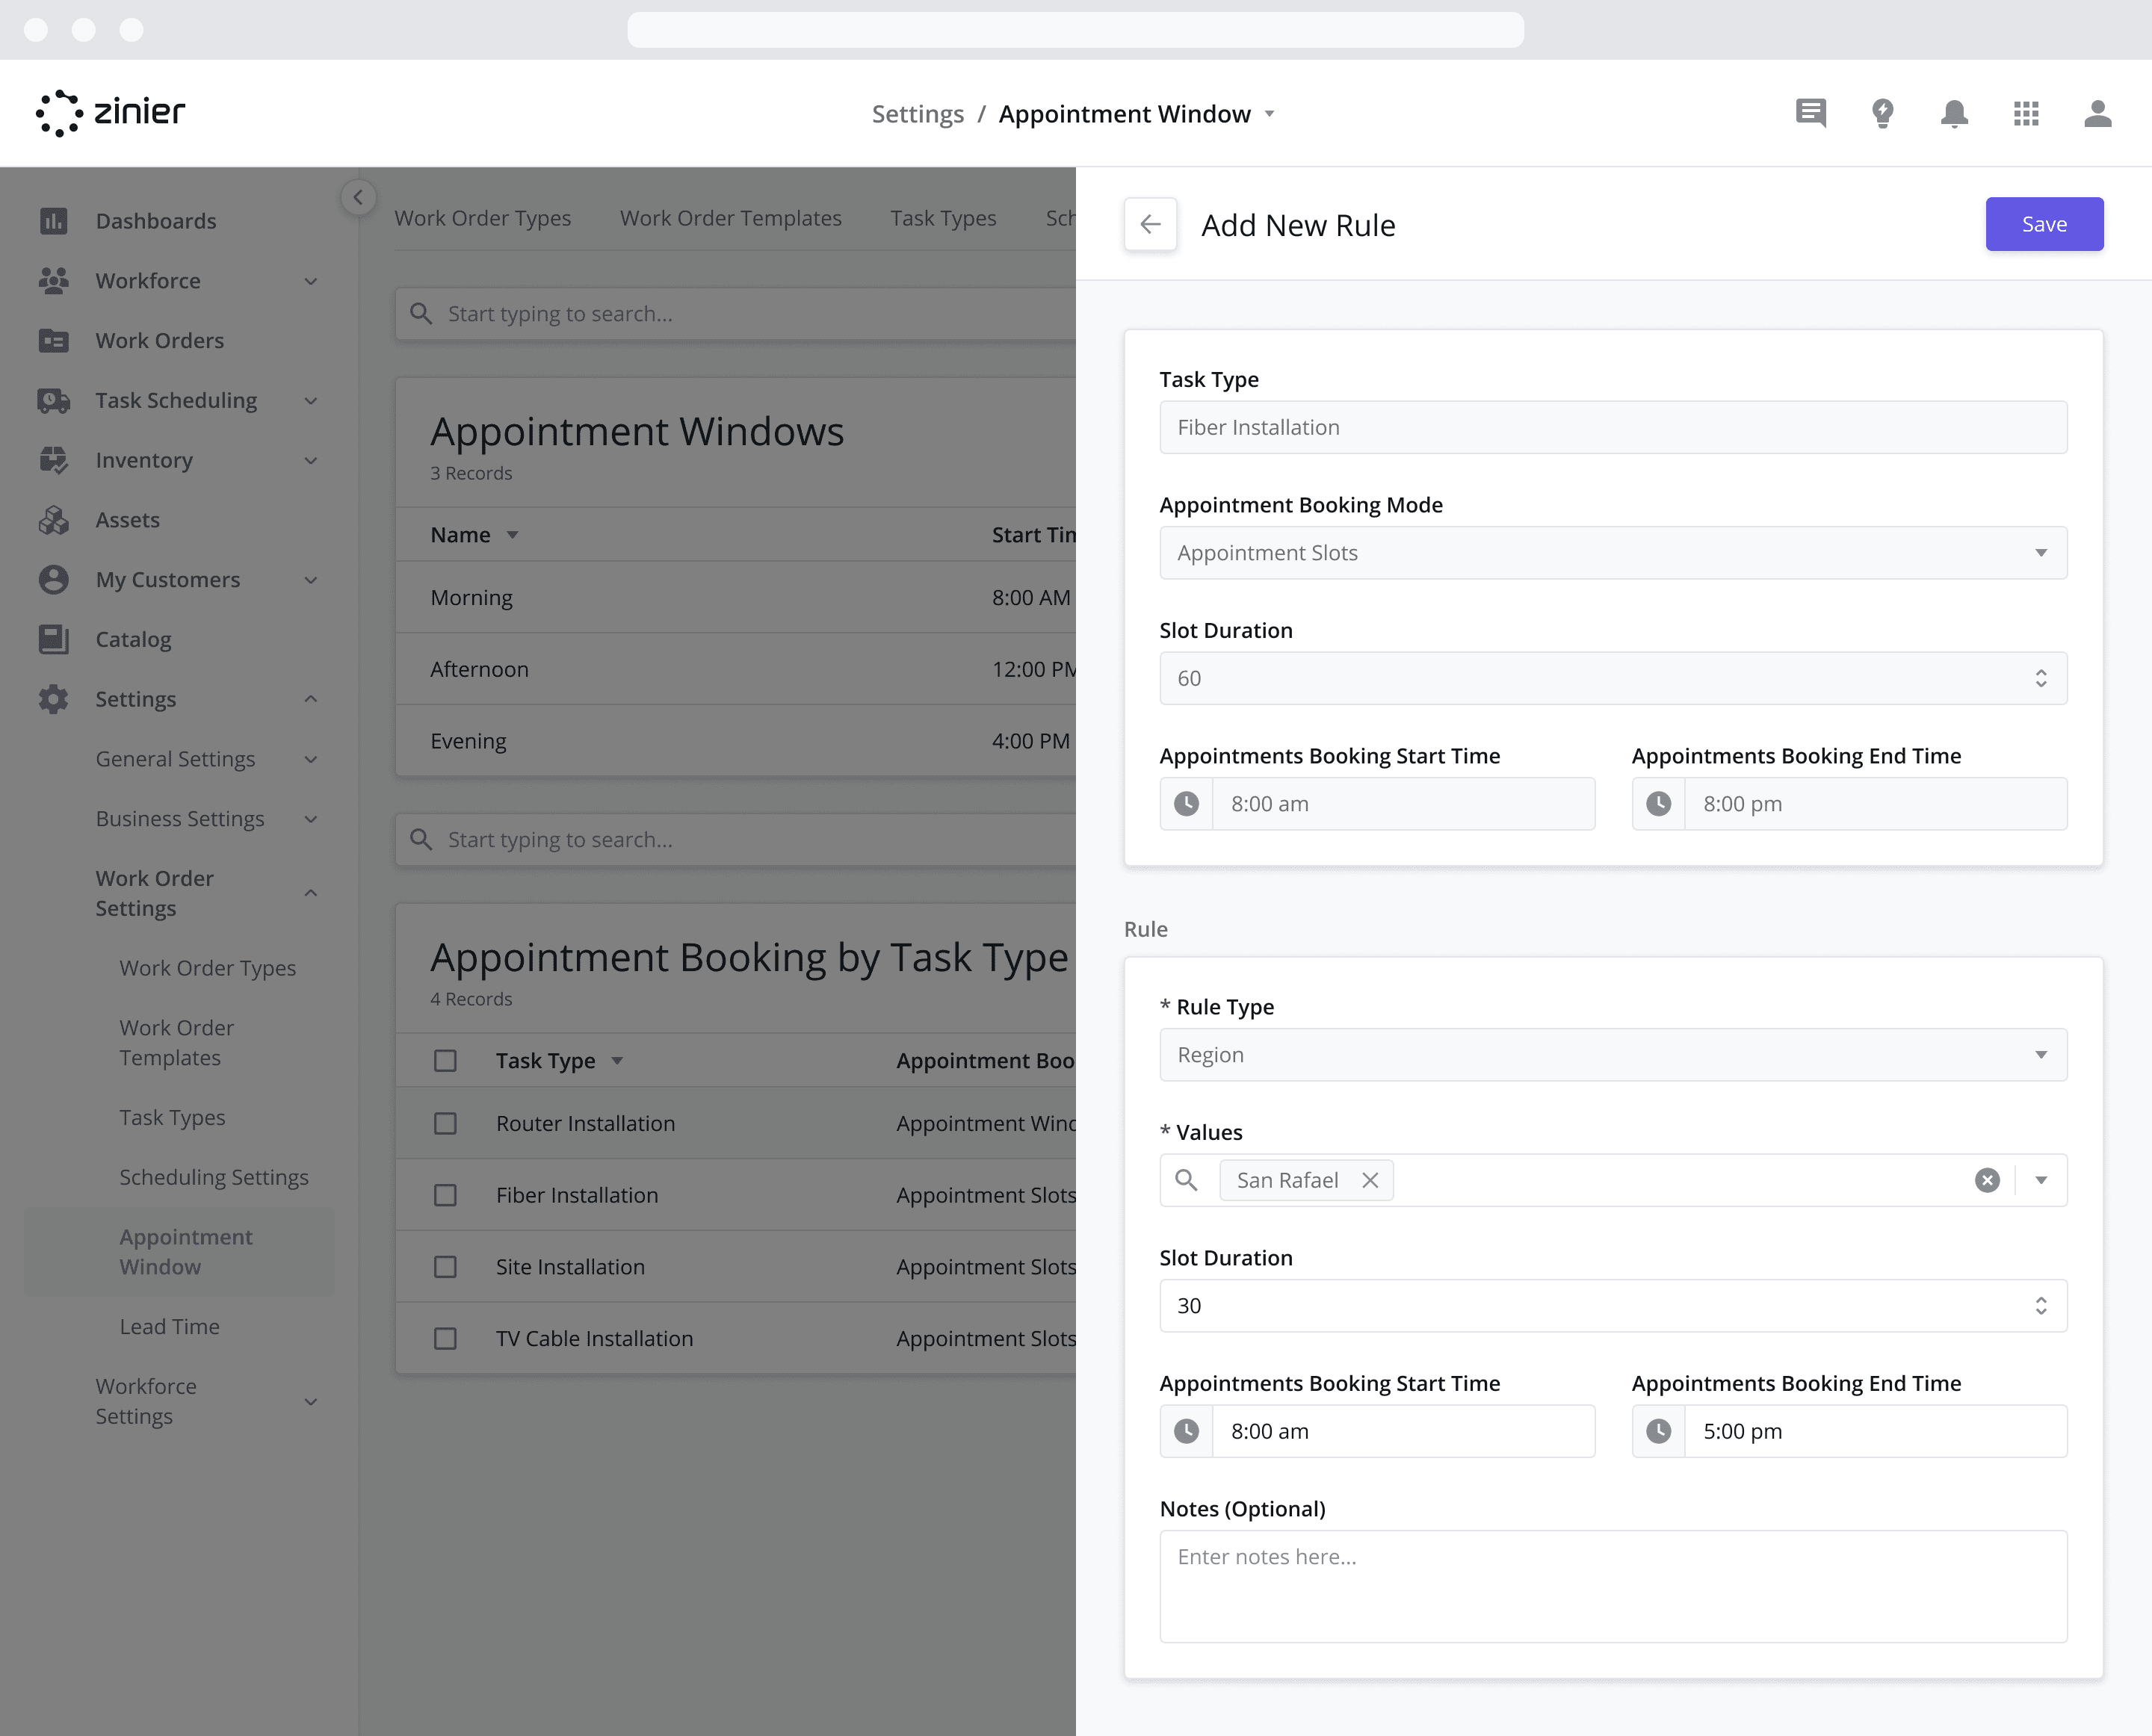Click the Inventory icon in sidebar
The height and width of the screenshot is (1736, 2152).
[x=53, y=459]
